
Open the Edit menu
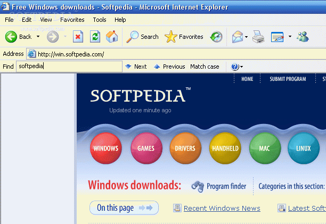[27, 20]
